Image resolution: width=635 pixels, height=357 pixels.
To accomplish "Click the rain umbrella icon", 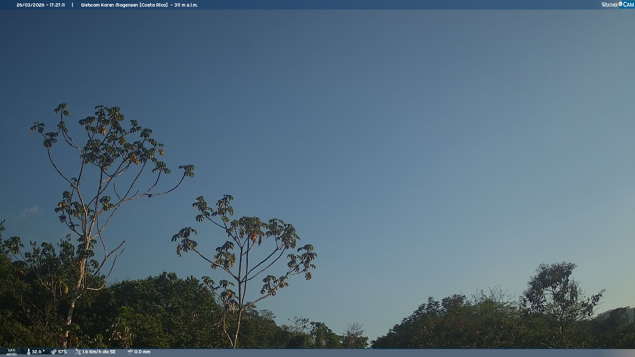I will (x=130, y=352).
